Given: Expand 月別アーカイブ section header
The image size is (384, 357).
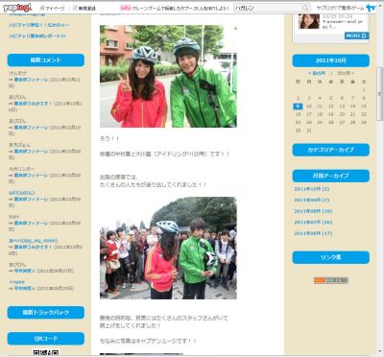Looking at the screenshot, I should pyautogui.click(x=330, y=176).
